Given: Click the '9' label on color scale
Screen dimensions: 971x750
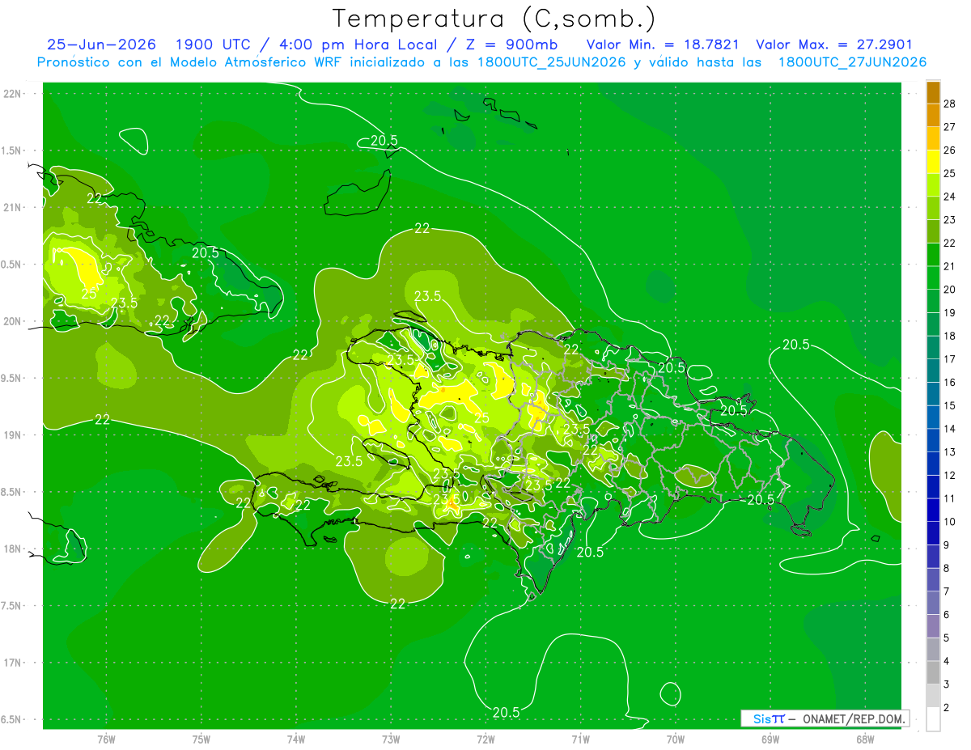Looking at the screenshot, I should [x=947, y=544].
